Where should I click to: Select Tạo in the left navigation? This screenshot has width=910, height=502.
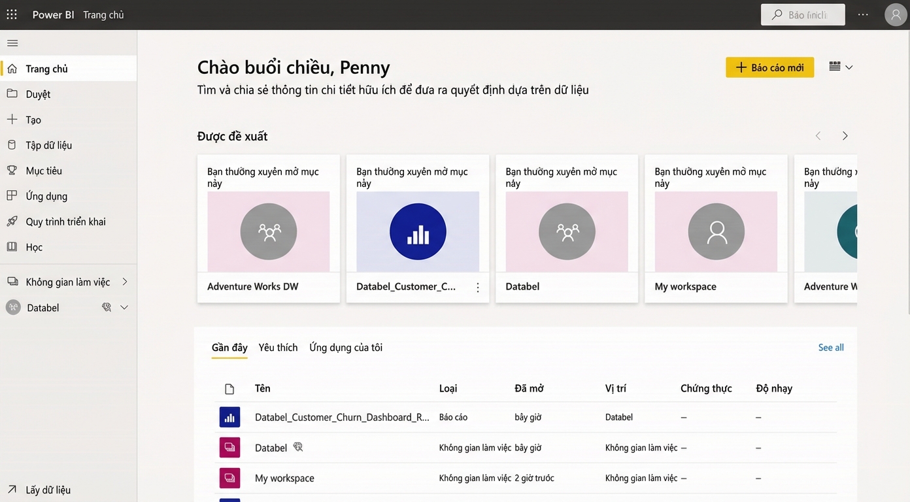pos(69,120)
